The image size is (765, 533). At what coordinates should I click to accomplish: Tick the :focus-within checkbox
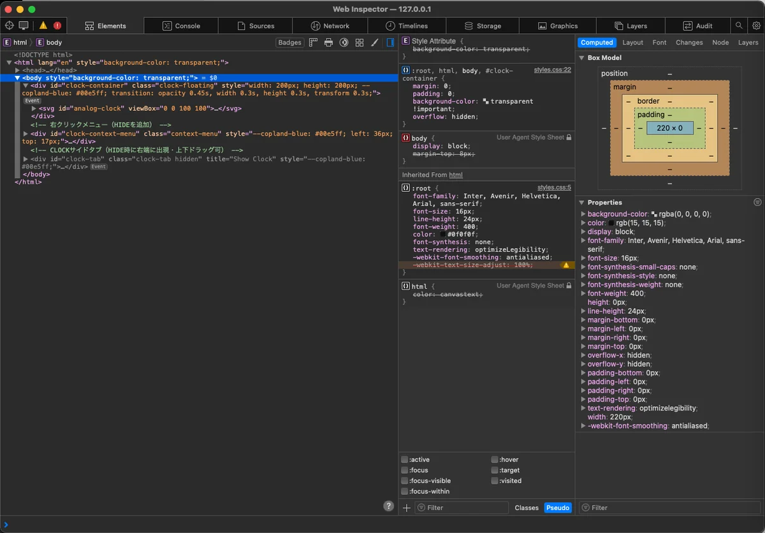pyautogui.click(x=405, y=492)
